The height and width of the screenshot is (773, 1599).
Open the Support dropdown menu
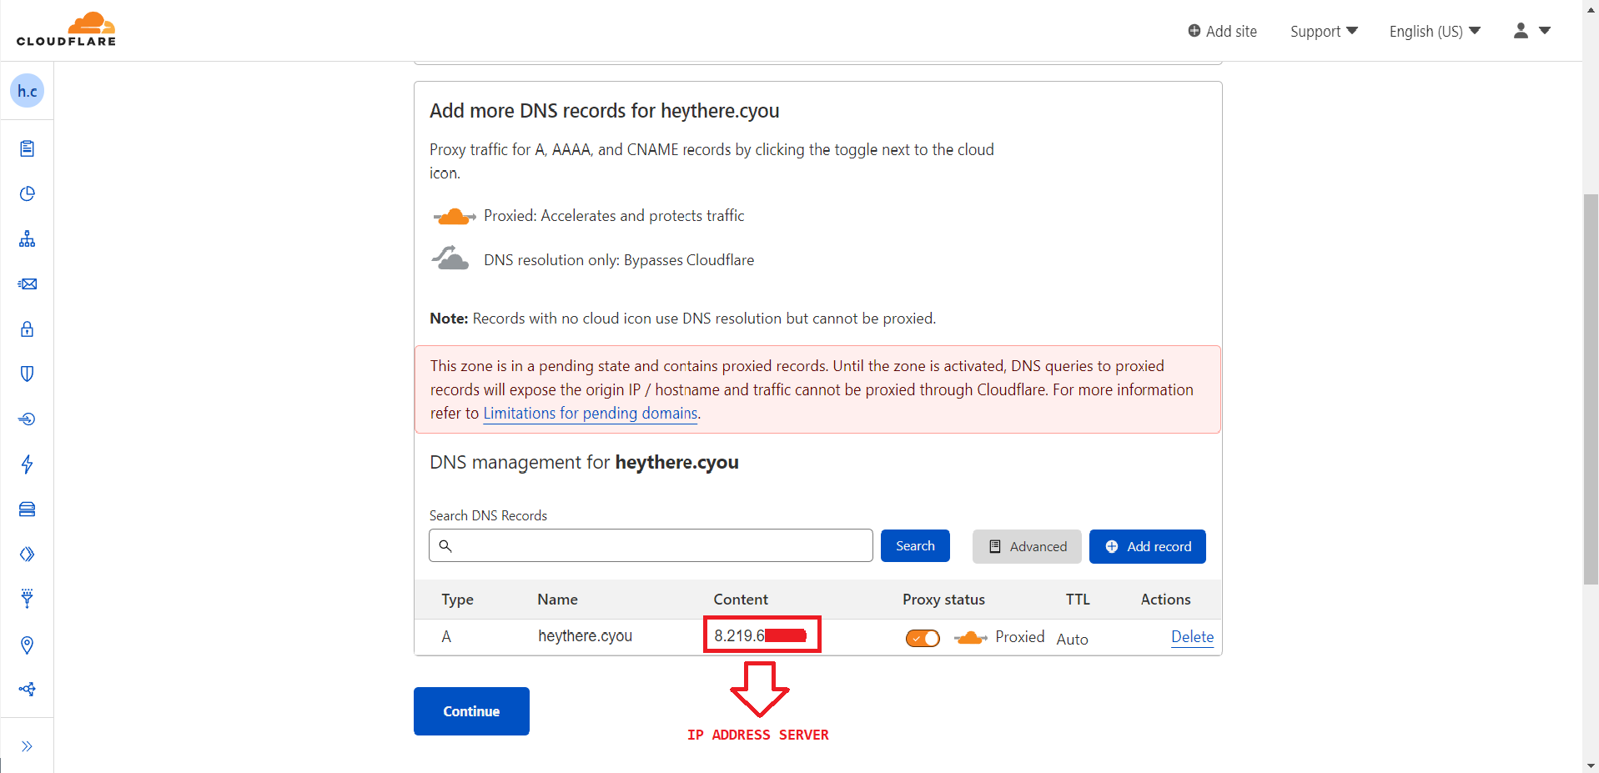1324,31
